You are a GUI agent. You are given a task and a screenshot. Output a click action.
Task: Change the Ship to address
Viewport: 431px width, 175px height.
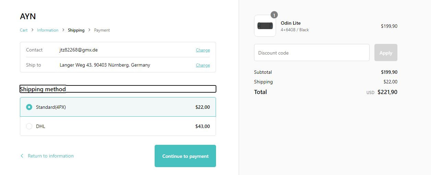click(x=203, y=65)
